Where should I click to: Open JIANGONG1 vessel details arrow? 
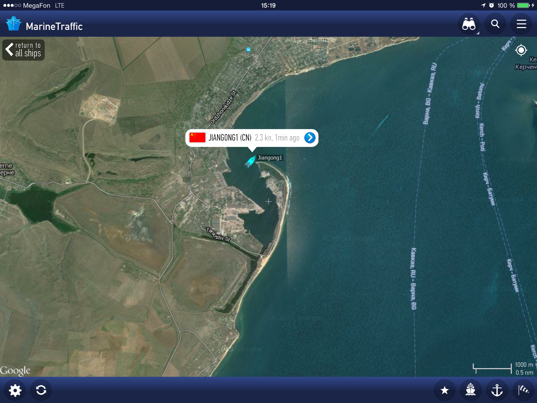click(310, 137)
